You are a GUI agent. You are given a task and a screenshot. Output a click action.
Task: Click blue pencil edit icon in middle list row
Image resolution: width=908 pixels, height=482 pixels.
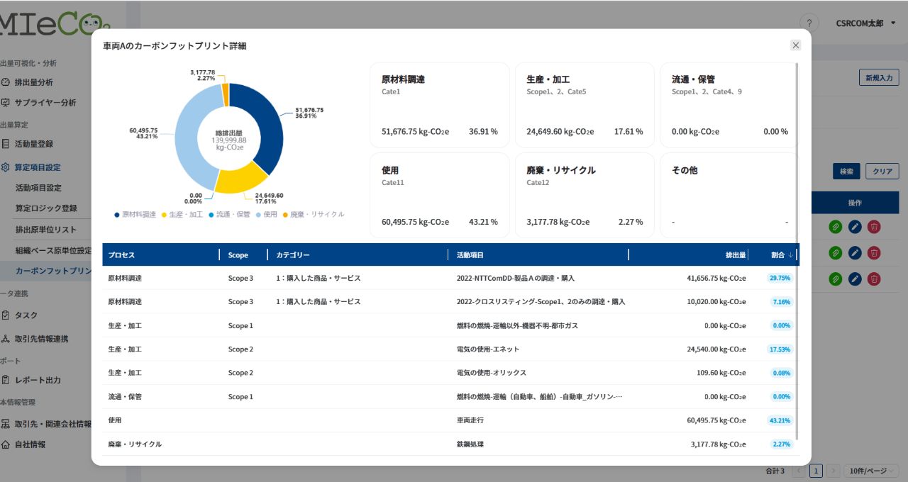(855, 253)
